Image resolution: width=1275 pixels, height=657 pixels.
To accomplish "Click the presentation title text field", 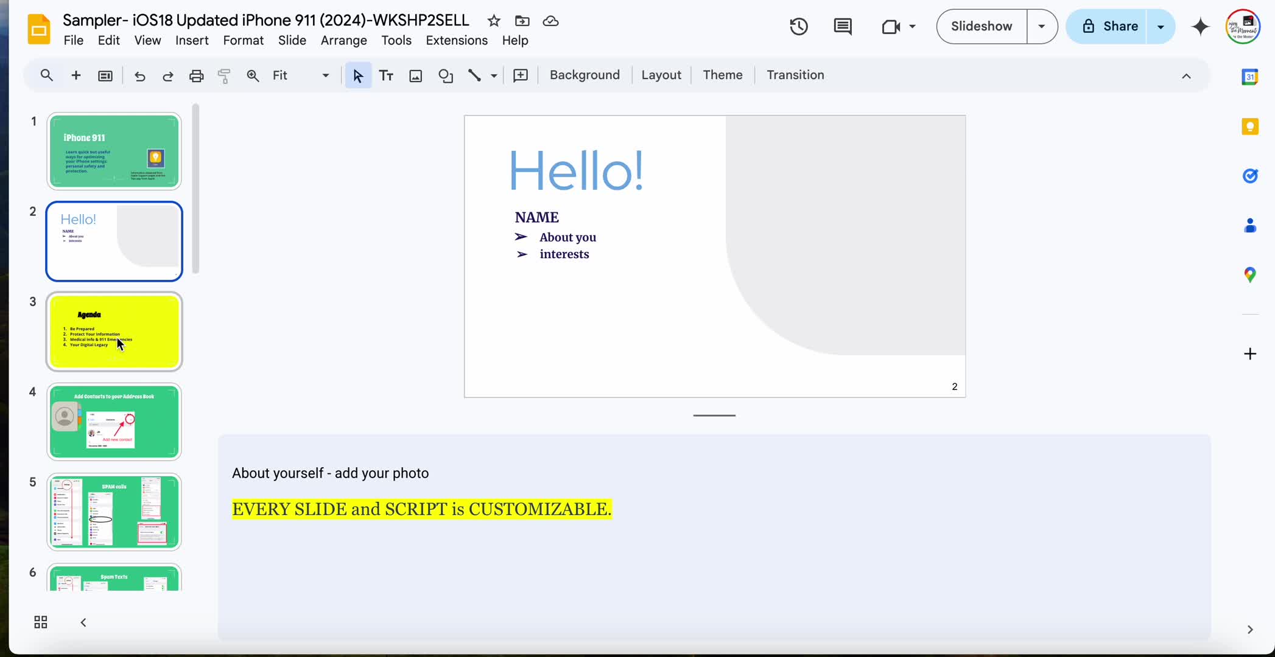I will coord(266,20).
